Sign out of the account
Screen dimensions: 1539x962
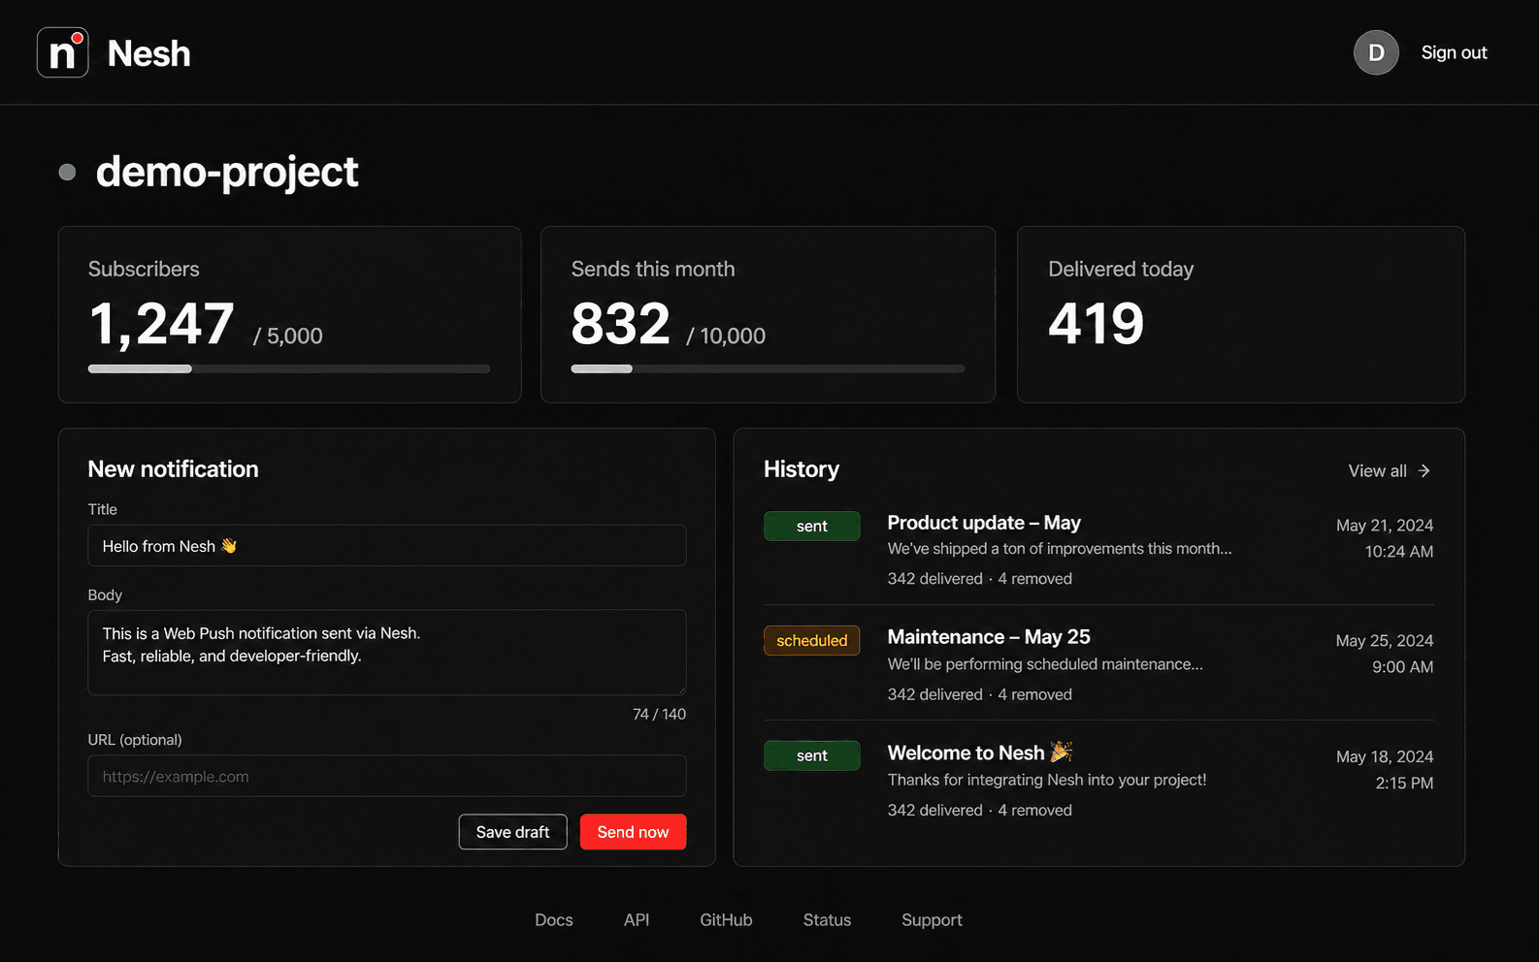pyautogui.click(x=1454, y=52)
